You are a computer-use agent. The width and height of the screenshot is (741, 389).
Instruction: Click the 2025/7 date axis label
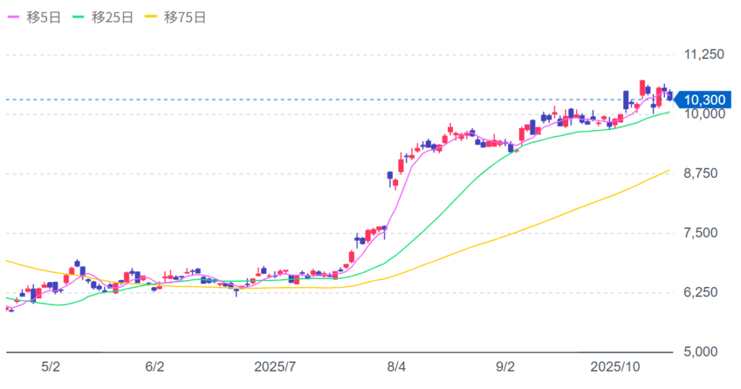click(275, 367)
